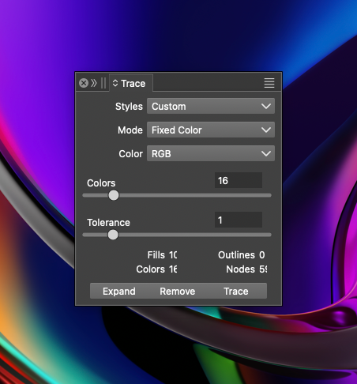Click the Tolerance slider handle
The image size is (357, 384).
coord(113,235)
